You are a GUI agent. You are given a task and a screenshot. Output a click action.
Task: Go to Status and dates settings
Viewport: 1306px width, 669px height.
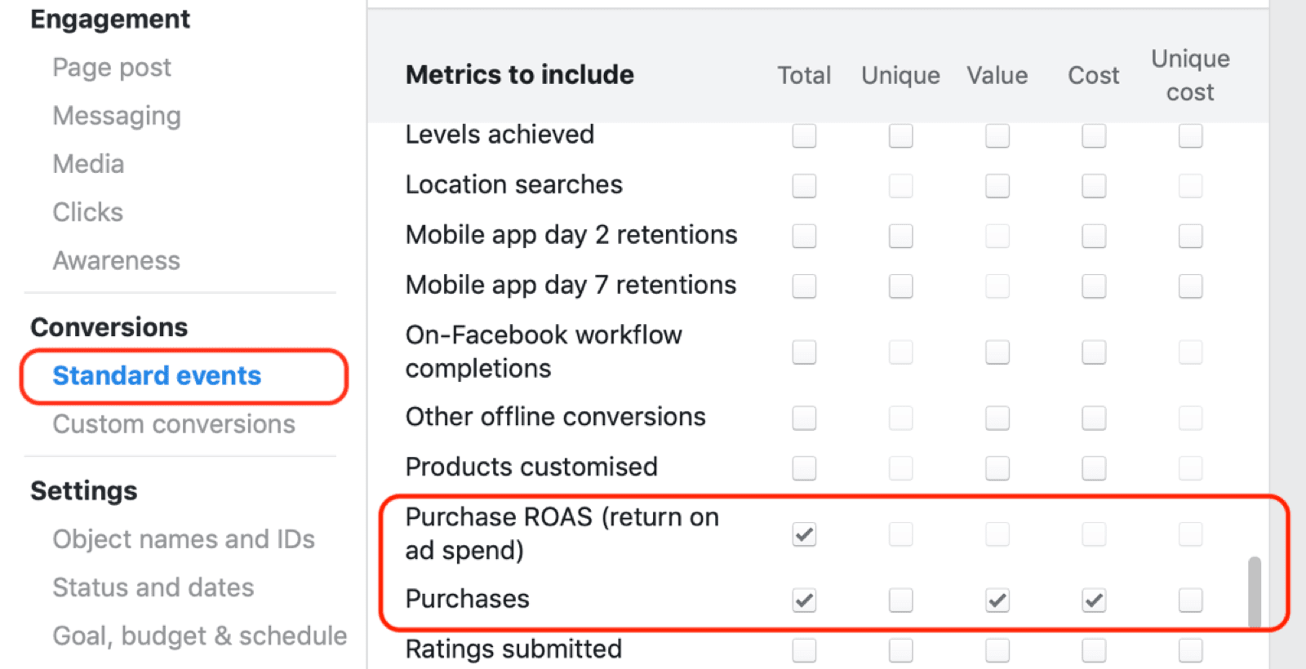coord(153,587)
